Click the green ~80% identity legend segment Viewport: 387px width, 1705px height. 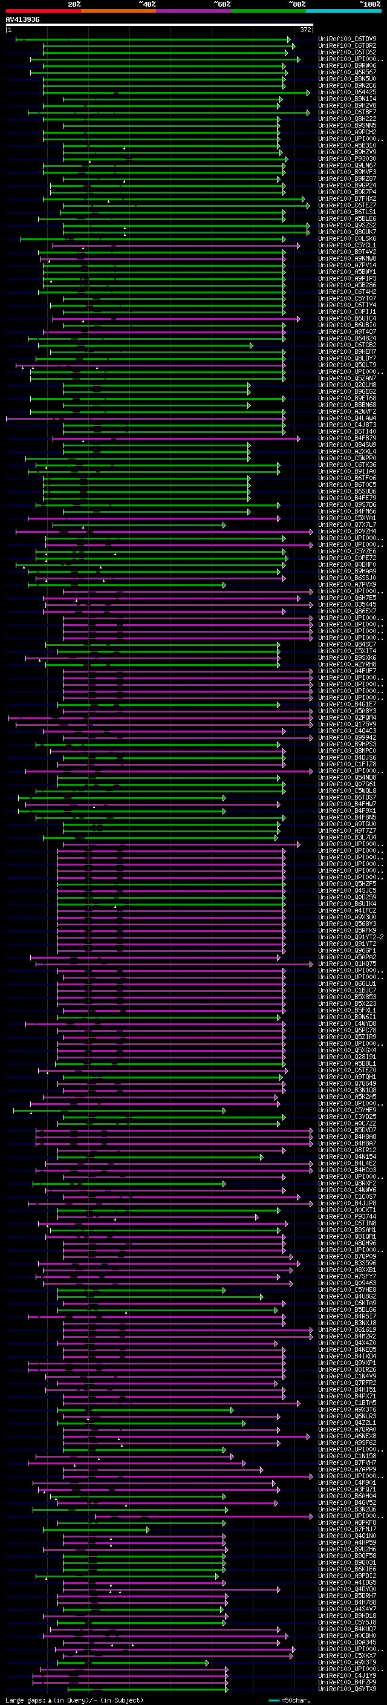(268, 11)
